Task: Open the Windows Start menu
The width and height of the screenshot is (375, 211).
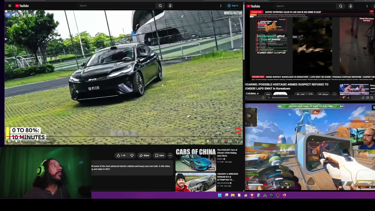Action: (220, 195)
